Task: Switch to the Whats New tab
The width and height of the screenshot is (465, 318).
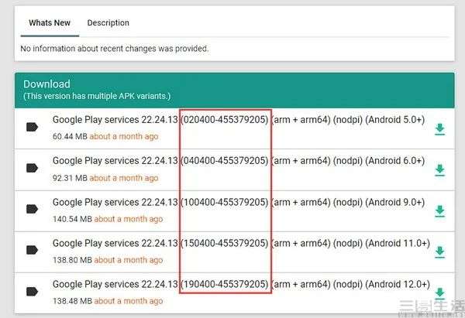Action: tap(50, 22)
